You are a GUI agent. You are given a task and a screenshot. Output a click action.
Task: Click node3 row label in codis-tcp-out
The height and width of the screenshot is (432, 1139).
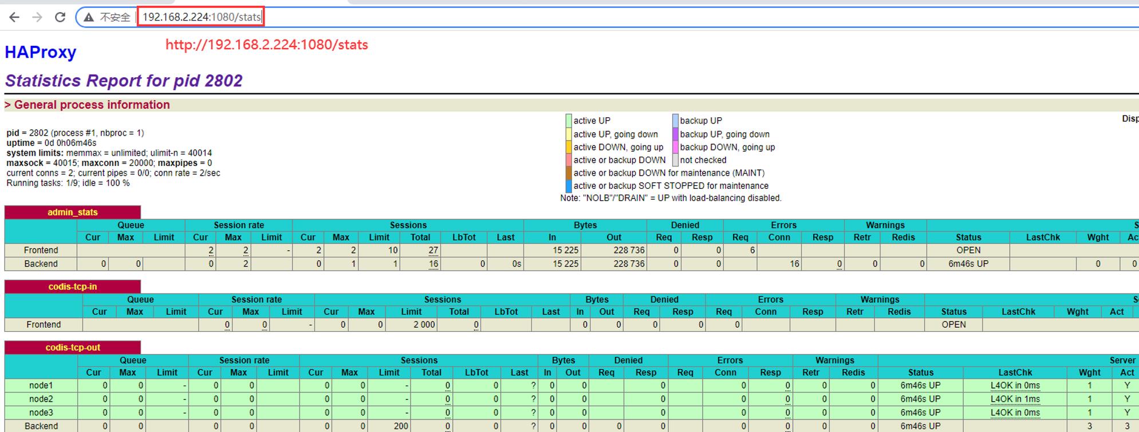tap(41, 413)
